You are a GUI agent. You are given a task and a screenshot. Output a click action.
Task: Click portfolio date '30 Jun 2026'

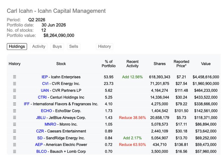[x=54, y=25]
